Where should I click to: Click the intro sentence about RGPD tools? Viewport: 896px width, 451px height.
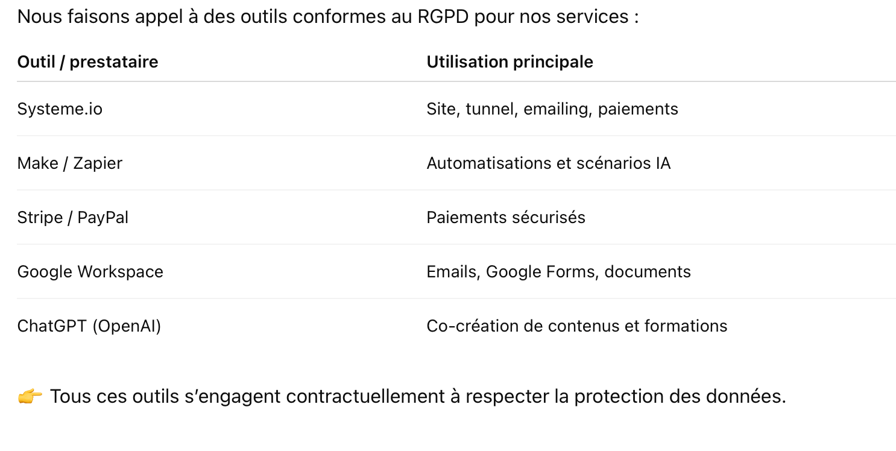[328, 17]
